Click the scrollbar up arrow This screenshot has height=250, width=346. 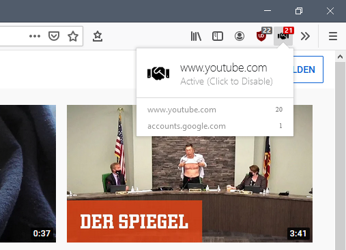(x=340, y=57)
